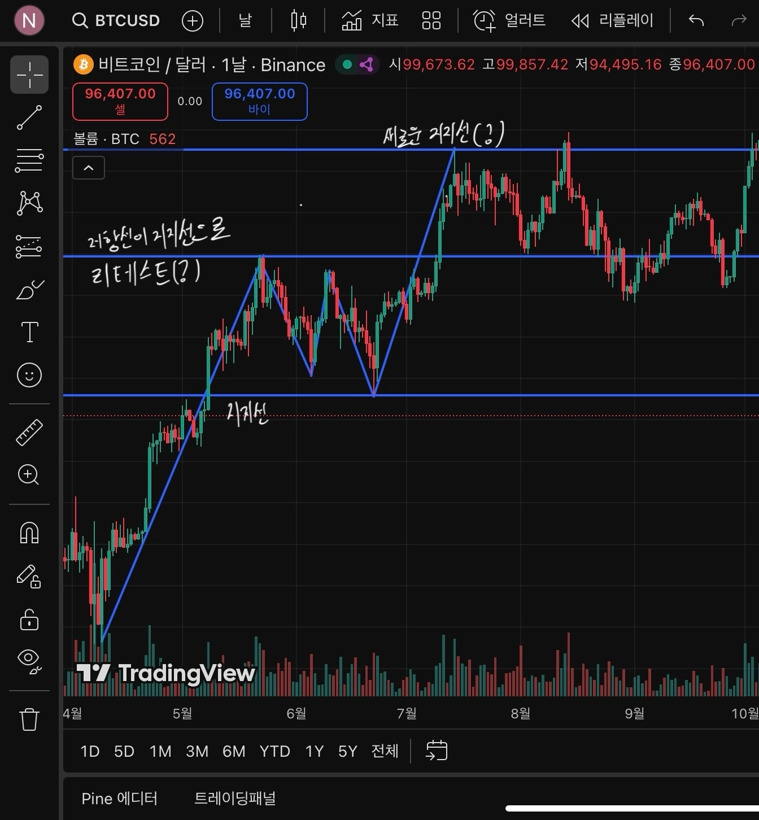Set the chart range to 3M
Image resolution: width=759 pixels, height=820 pixels.
coord(197,751)
